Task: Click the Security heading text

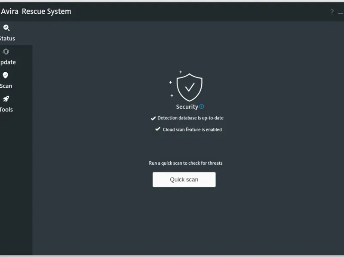Action: tap(187, 107)
